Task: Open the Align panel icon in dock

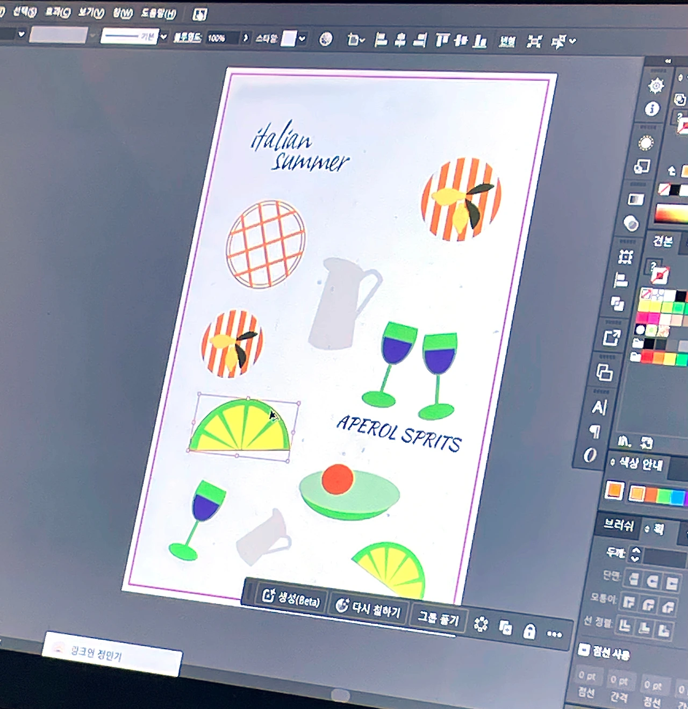Action: [621, 280]
